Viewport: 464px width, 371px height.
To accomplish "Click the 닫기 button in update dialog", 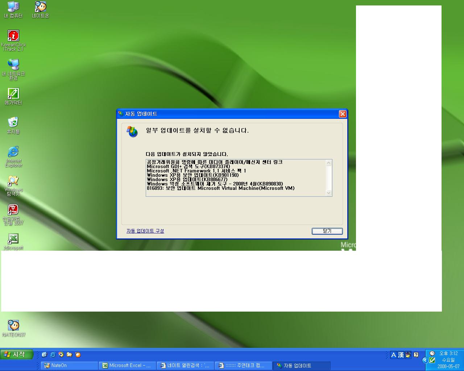I will [x=327, y=231].
